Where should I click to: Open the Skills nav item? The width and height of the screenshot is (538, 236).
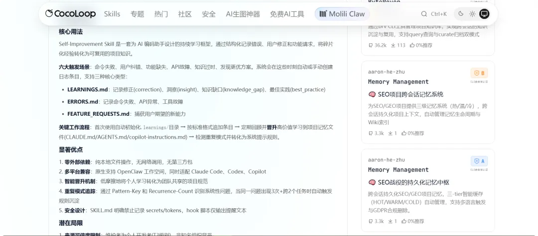tap(112, 14)
